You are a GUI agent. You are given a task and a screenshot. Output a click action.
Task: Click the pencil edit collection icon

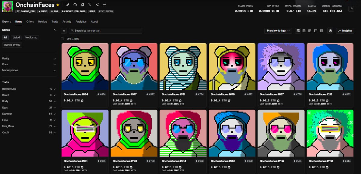[x=68, y=5]
